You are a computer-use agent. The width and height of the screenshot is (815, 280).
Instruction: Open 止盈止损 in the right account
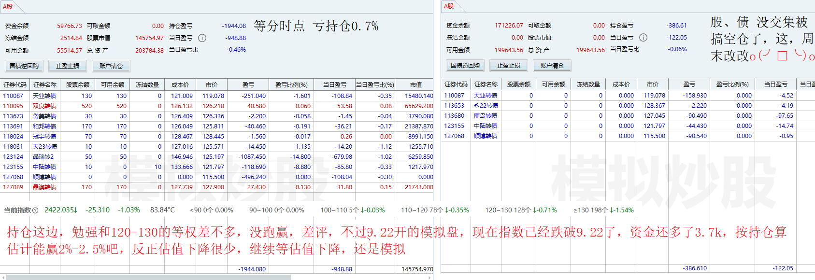tap(509, 65)
